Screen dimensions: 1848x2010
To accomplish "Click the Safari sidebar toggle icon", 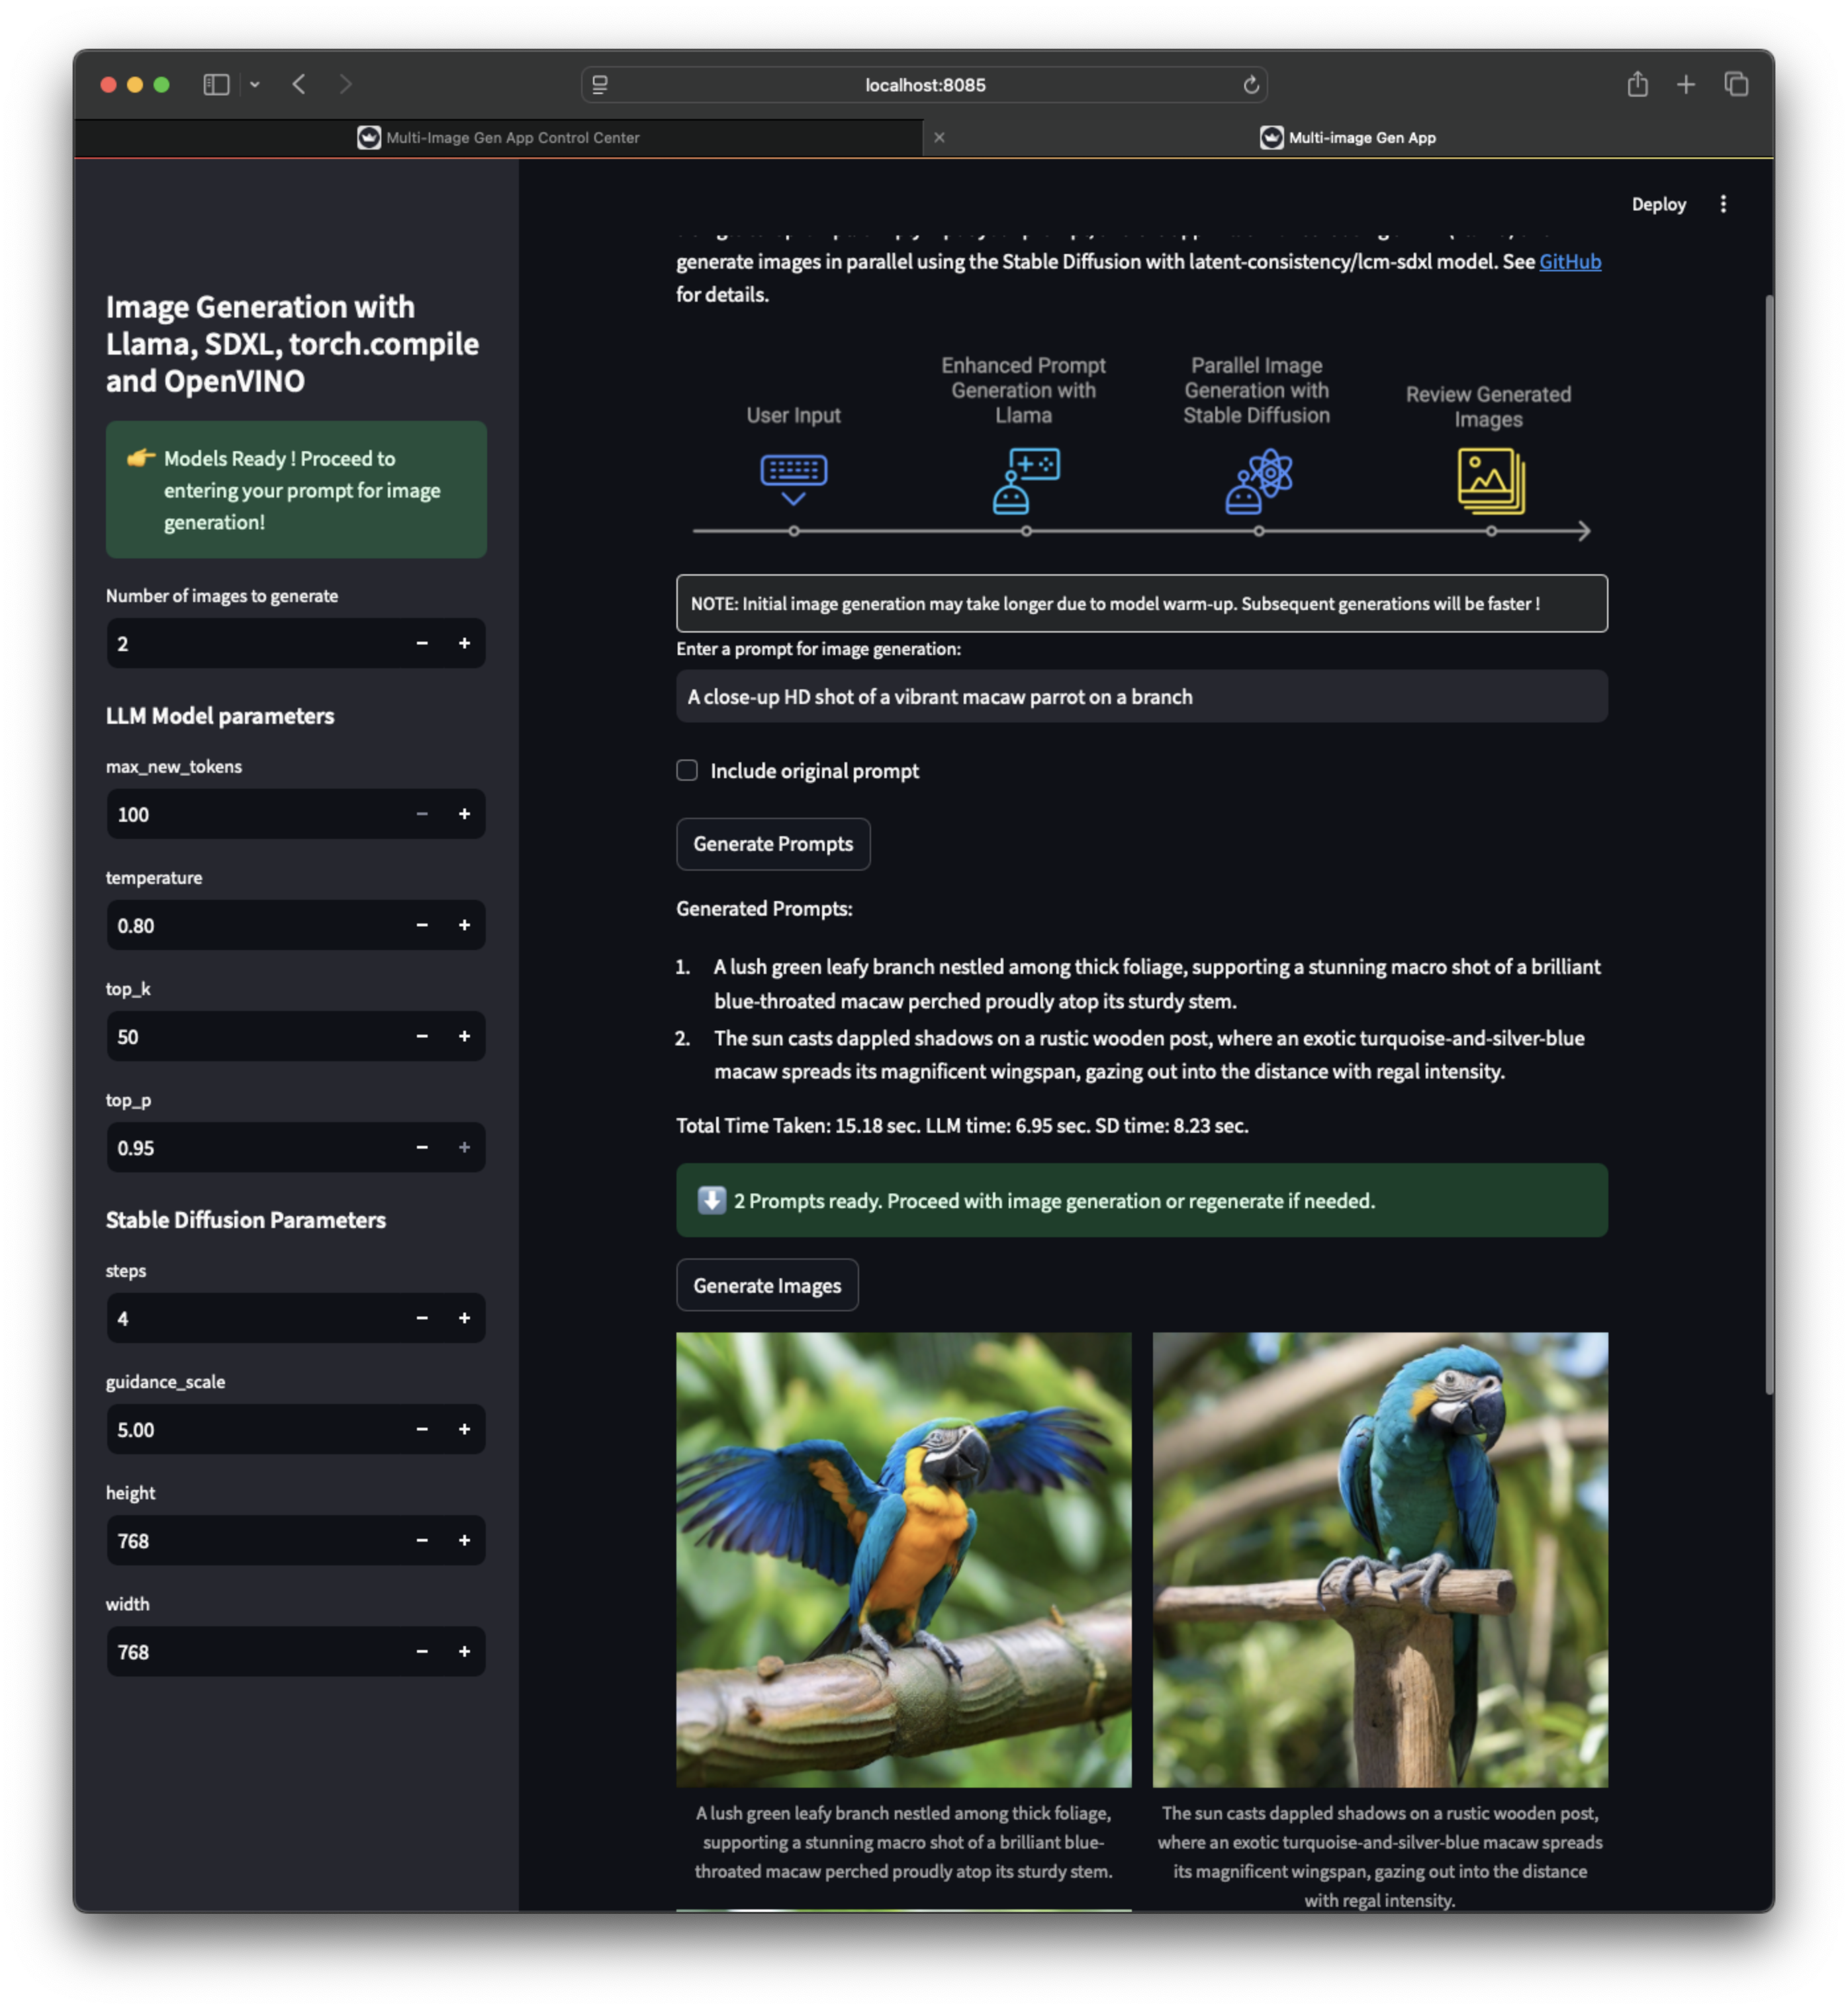I will (x=216, y=85).
